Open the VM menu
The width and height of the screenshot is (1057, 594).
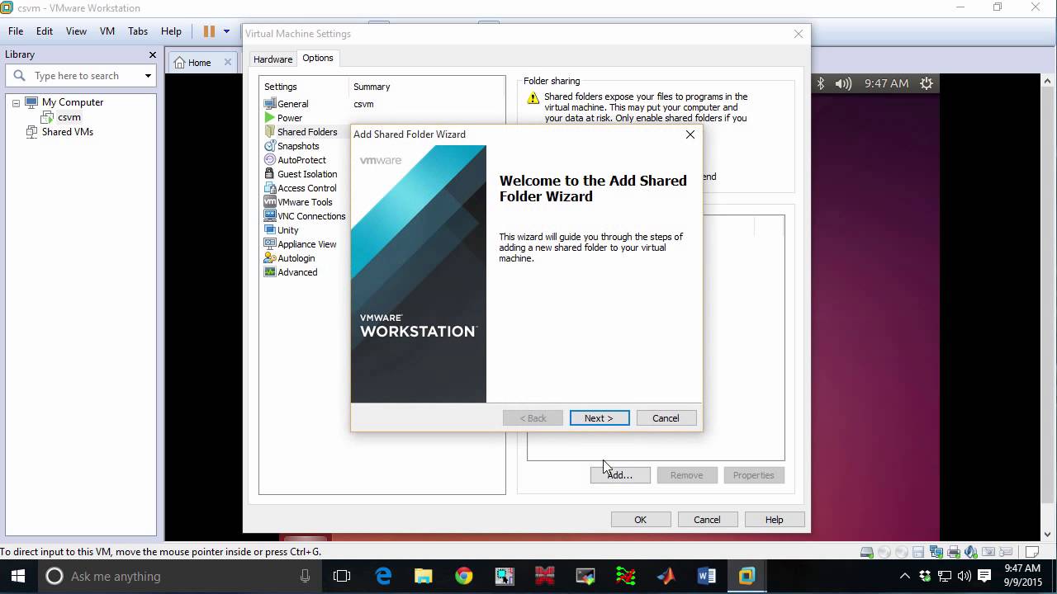107,31
